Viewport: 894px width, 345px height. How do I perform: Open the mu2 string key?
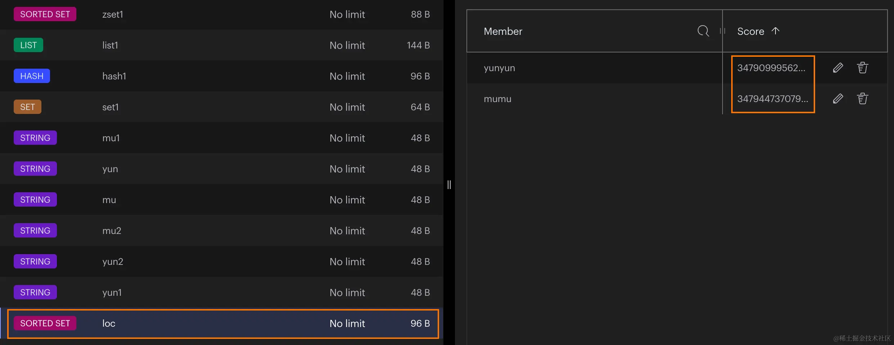coord(222,231)
